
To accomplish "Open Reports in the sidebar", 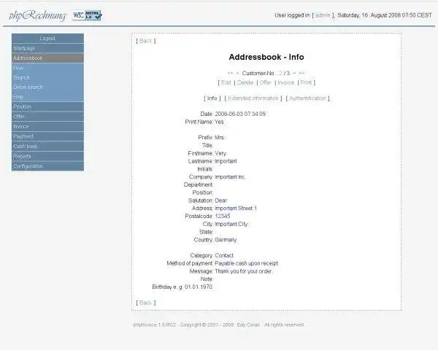I will tap(47, 156).
